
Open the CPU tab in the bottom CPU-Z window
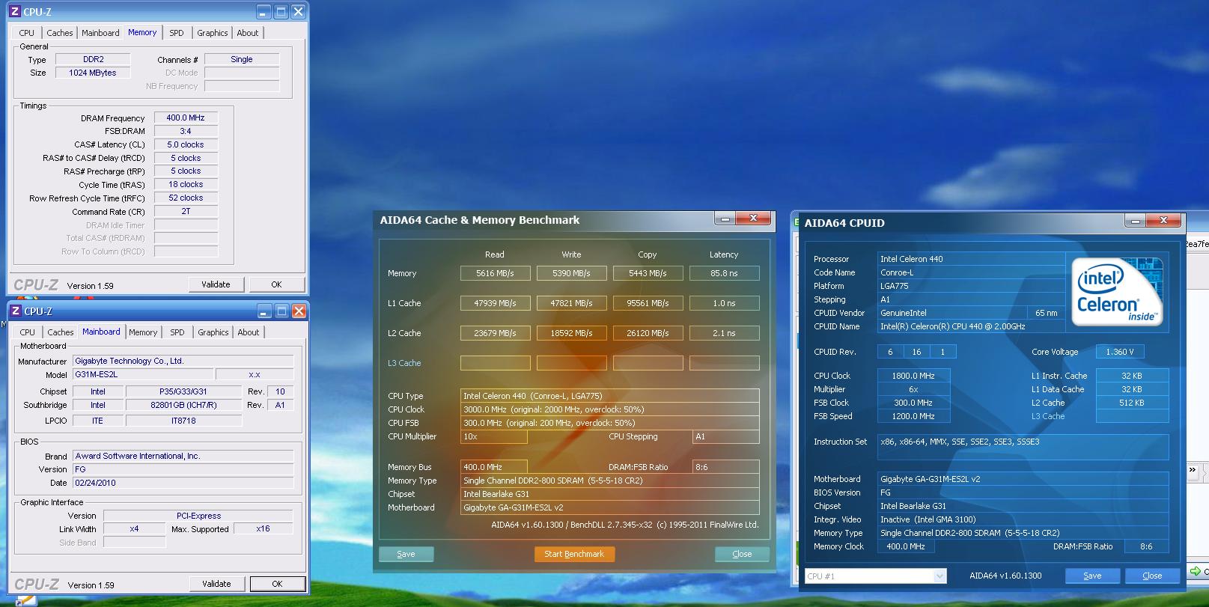tap(27, 332)
